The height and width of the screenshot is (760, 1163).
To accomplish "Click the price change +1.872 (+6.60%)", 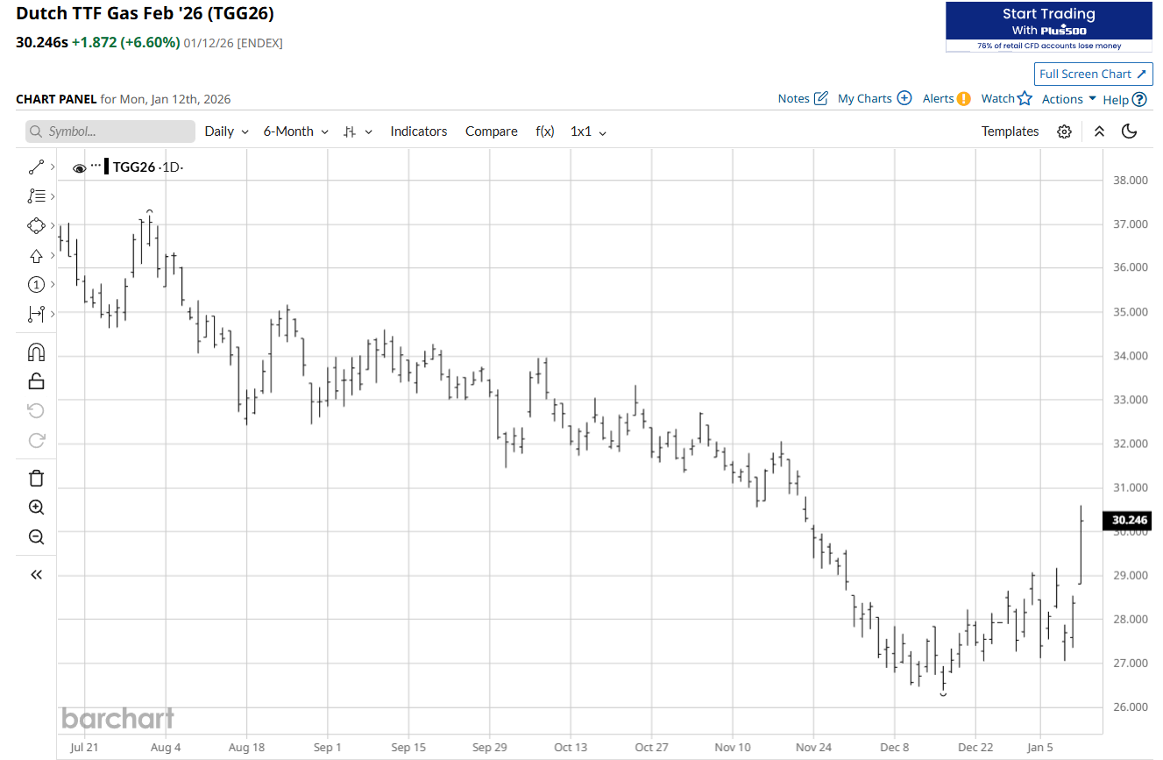I will (125, 42).
